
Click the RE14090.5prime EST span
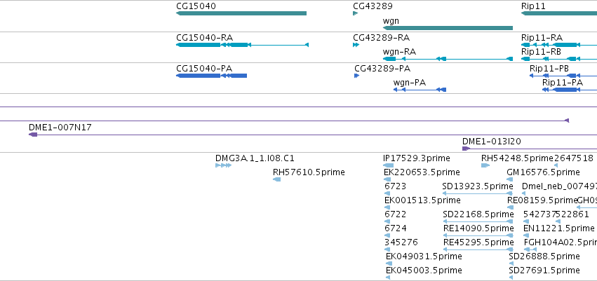tap(478, 235)
